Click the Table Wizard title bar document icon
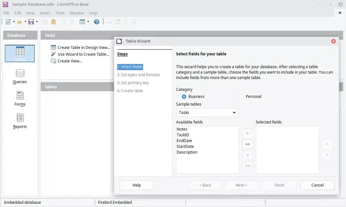The width and height of the screenshot is (346, 207). pyautogui.click(x=119, y=41)
